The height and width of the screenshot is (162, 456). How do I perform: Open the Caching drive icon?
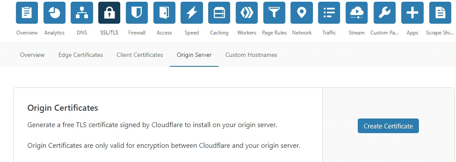click(x=219, y=12)
